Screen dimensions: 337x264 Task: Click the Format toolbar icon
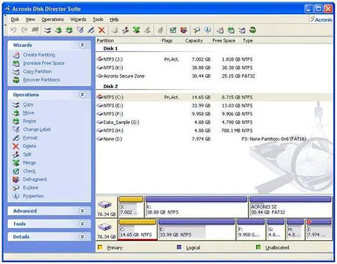tap(91, 30)
